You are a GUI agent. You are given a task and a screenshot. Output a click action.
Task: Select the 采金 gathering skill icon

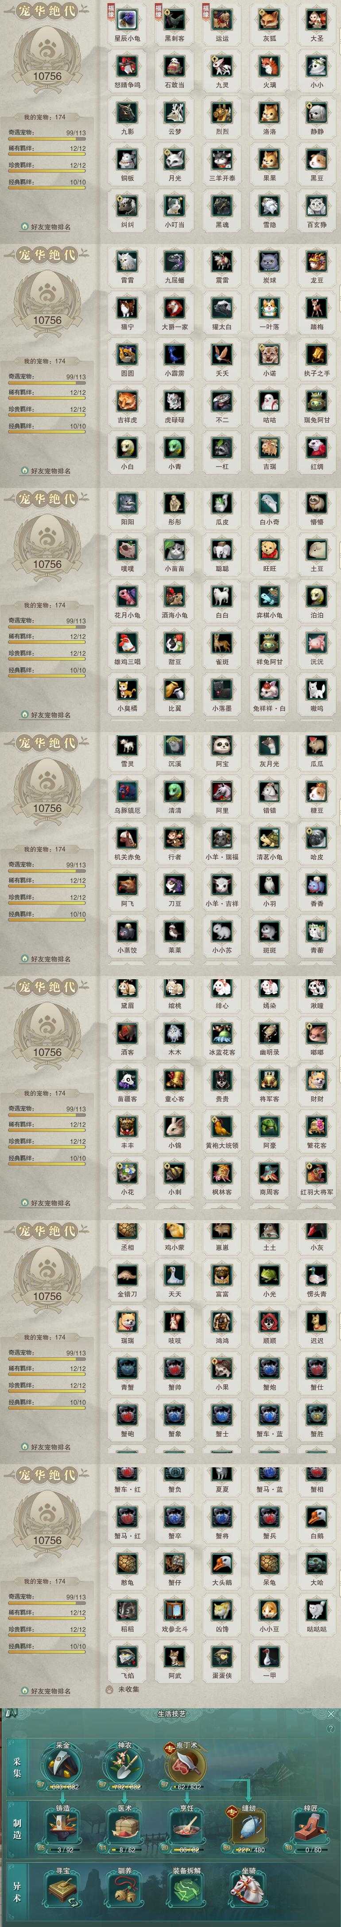63,1765
